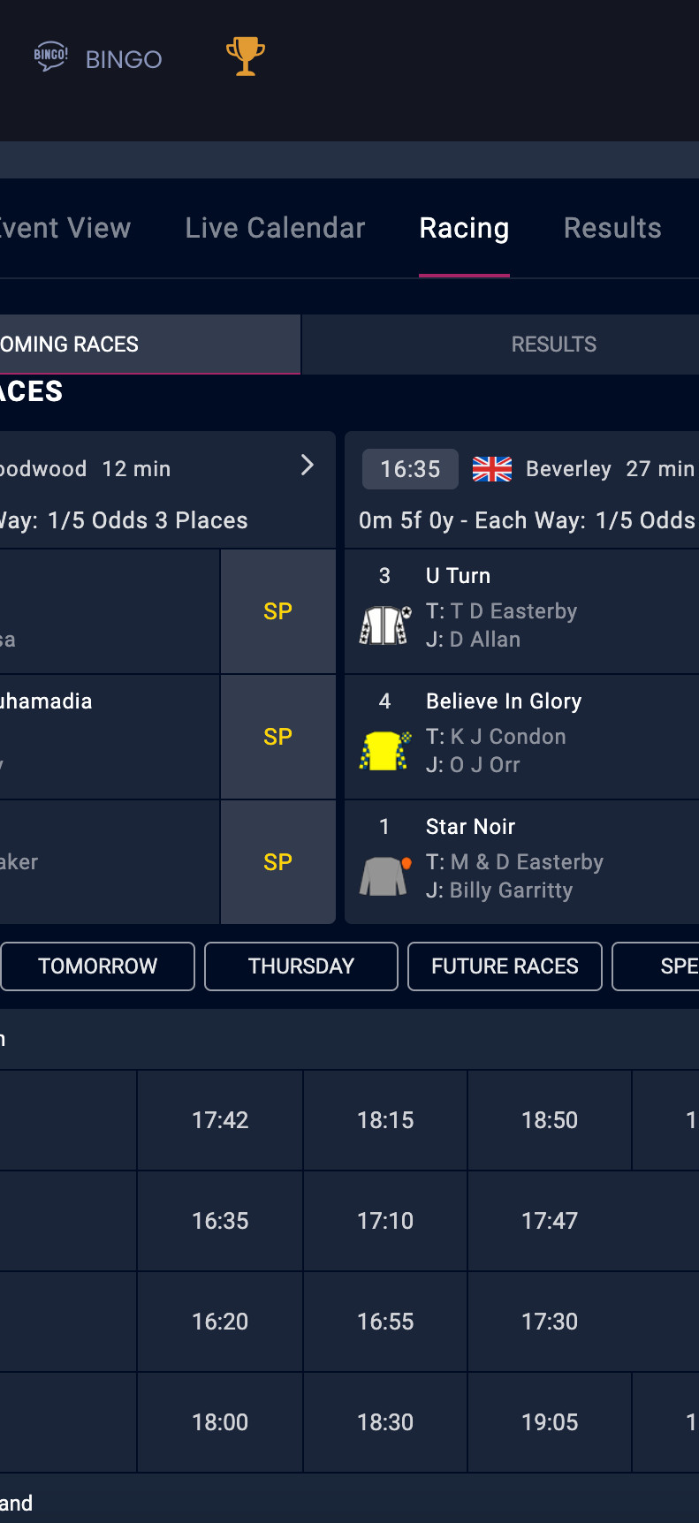Open the Results top tab

[x=612, y=228]
